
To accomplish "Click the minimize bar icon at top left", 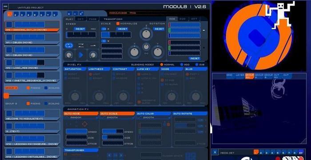I will (6, 6).
